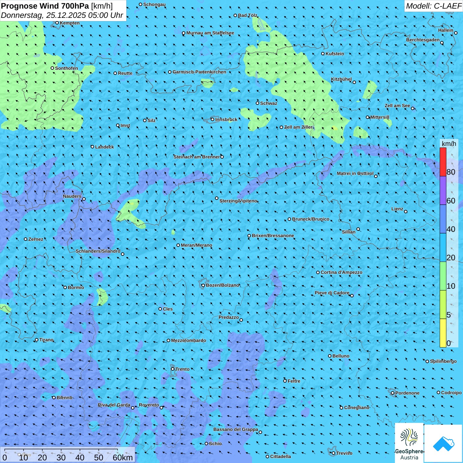This screenshot has height=463, width=463.
Task: Click the 'Sonthofen' label
Action: click(66, 68)
